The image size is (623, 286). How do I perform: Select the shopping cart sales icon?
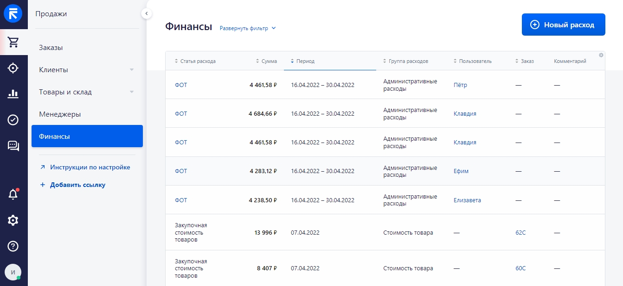tap(13, 42)
